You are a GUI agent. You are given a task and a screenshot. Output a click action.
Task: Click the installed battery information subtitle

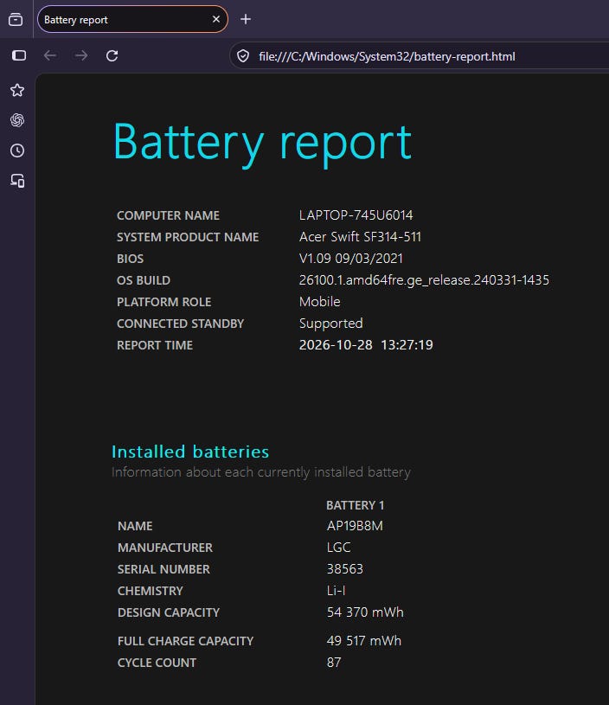[261, 472]
